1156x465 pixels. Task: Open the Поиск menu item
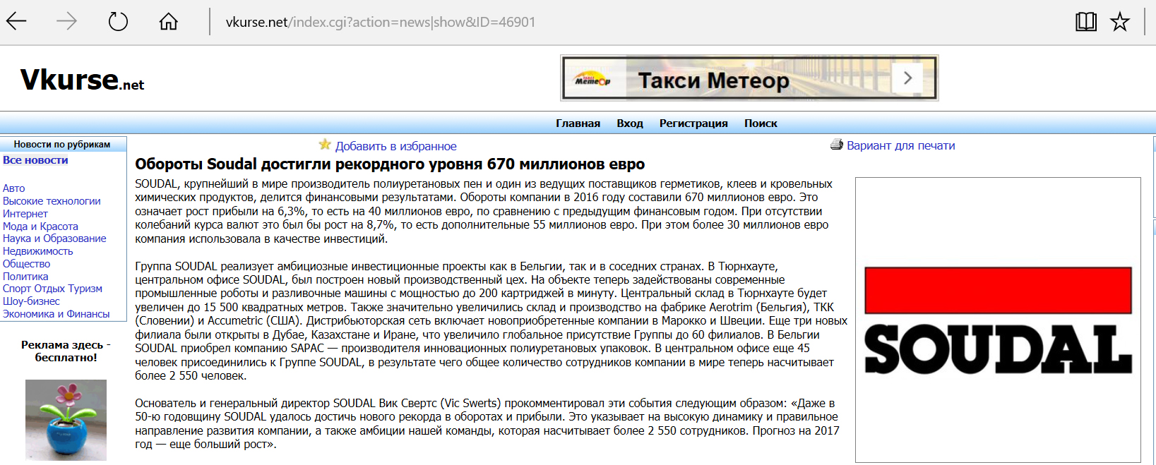(x=761, y=123)
